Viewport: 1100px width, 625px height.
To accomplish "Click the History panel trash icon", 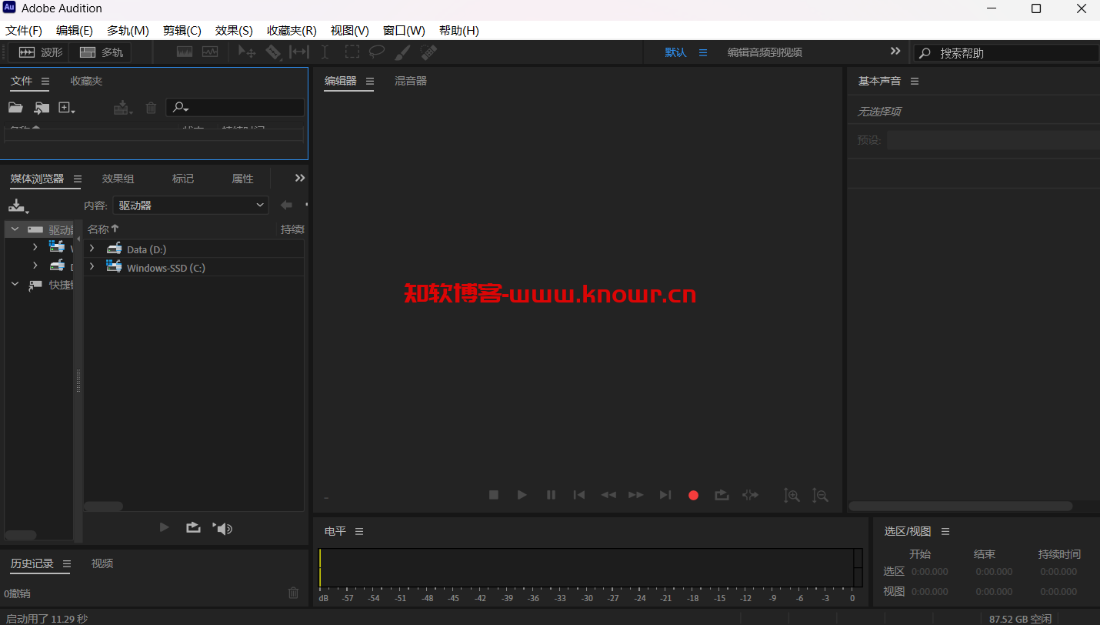I will [293, 593].
